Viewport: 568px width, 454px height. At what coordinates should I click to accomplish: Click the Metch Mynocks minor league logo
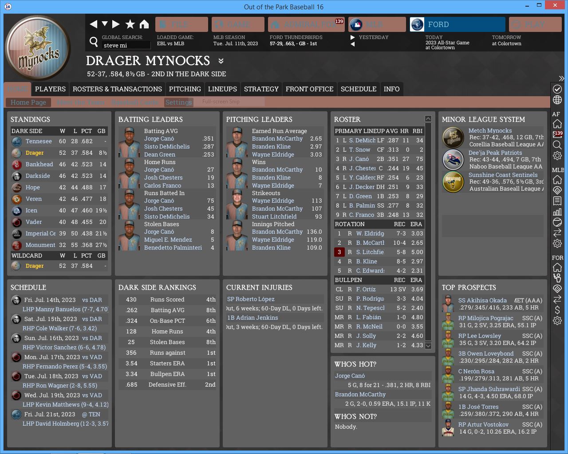point(453,137)
